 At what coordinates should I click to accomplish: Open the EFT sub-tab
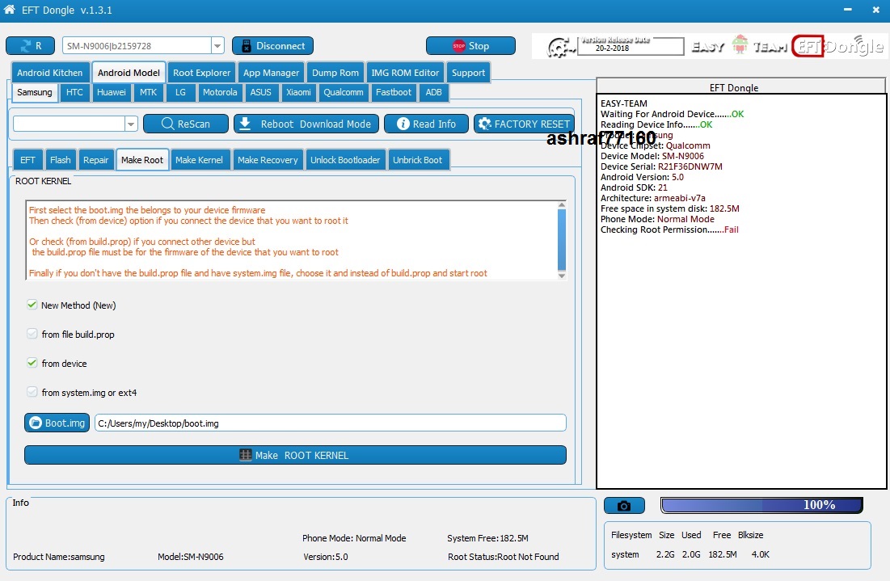tap(27, 160)
